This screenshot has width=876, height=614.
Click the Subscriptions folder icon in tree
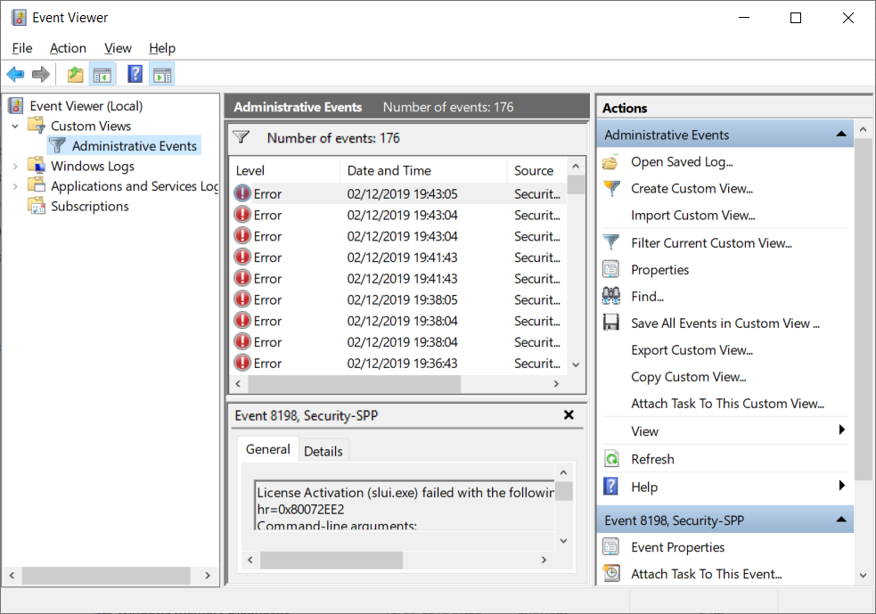pyautogui.click(x=37, y=206)
